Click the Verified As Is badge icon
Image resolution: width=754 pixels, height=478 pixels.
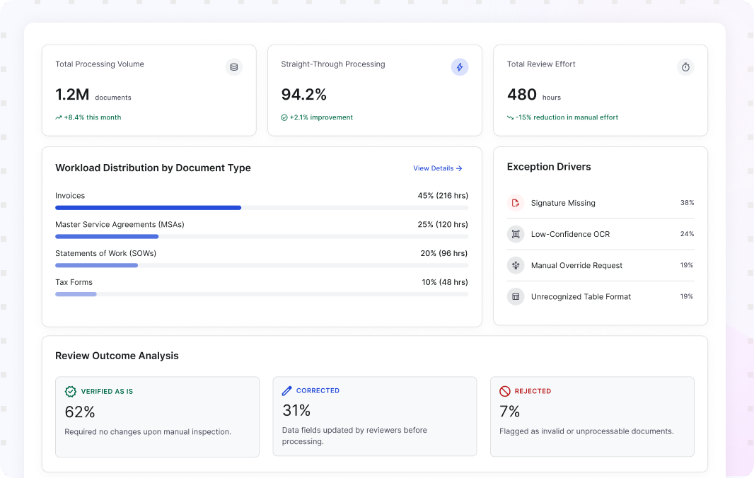[71, 392]
